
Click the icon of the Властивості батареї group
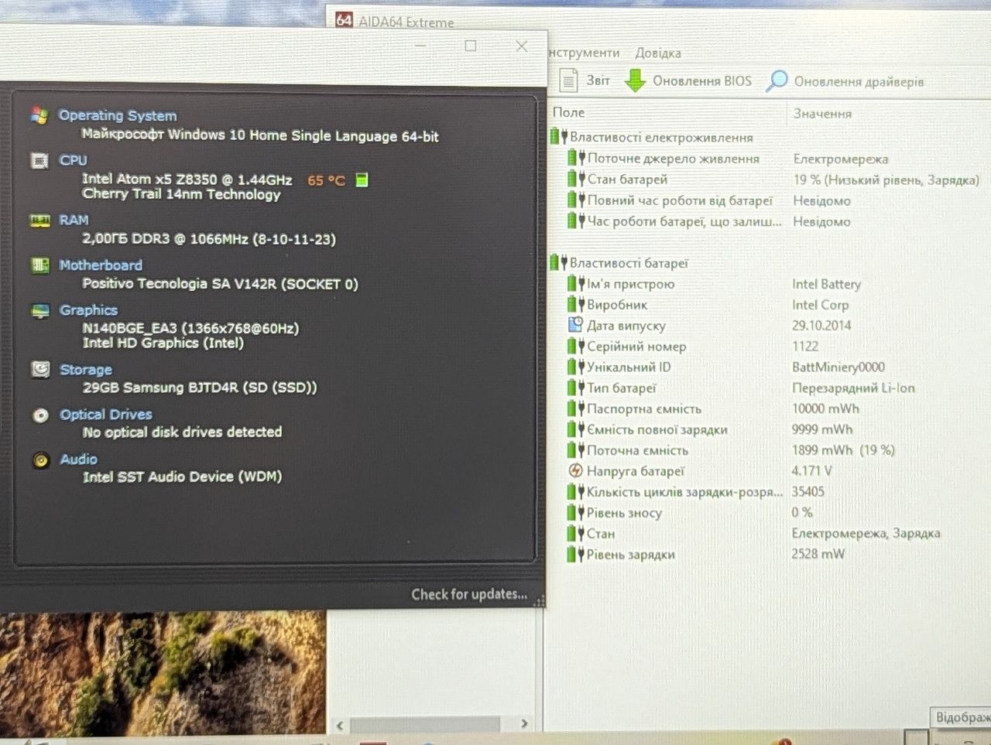pyautogui.click(x=559, y=262)
